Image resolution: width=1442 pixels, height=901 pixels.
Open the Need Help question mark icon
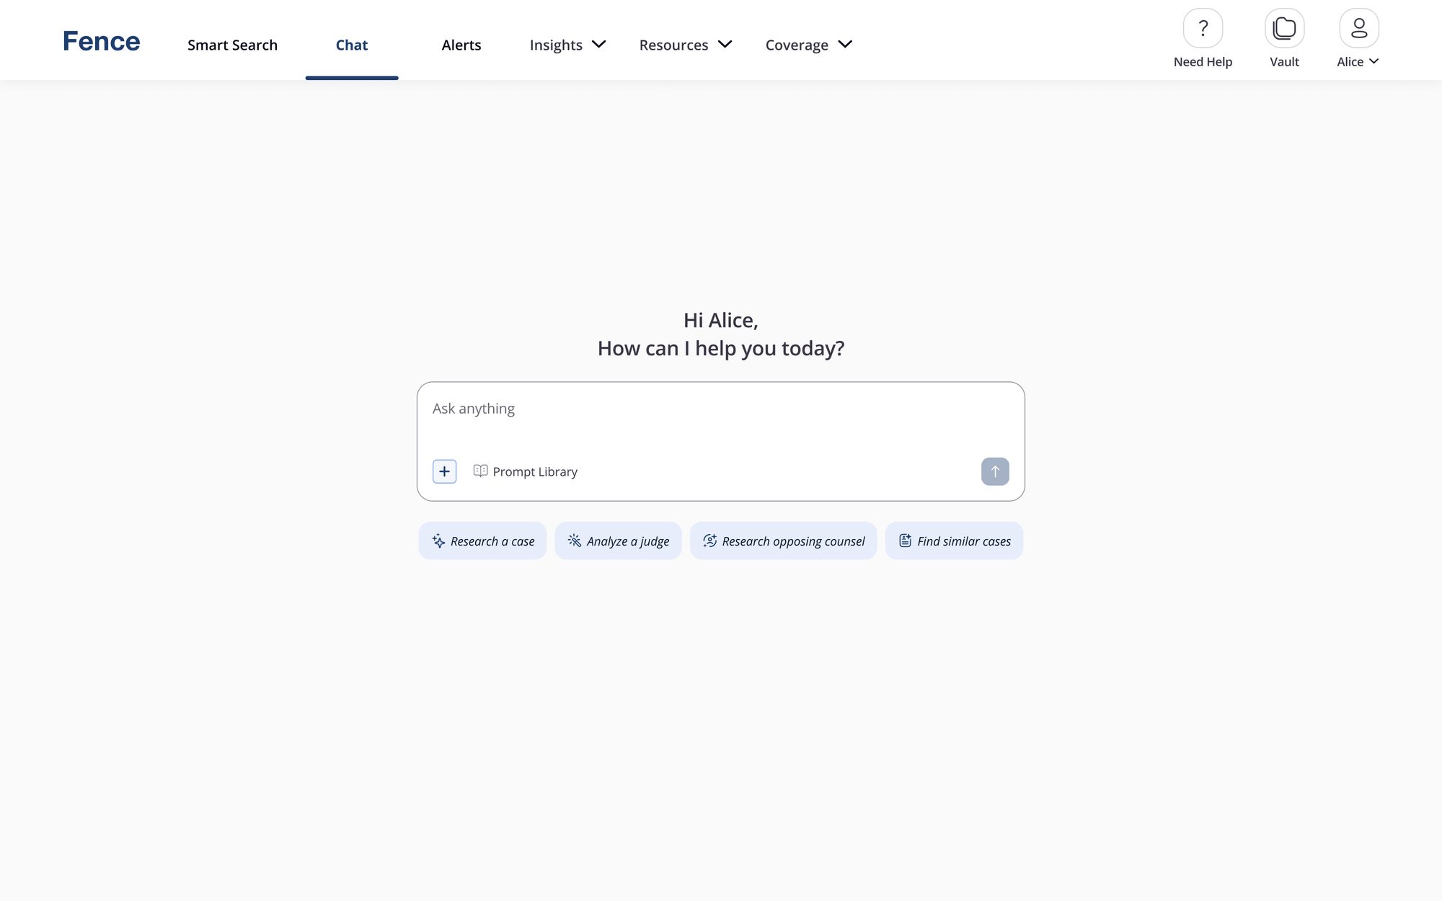tap(1203, 28)
